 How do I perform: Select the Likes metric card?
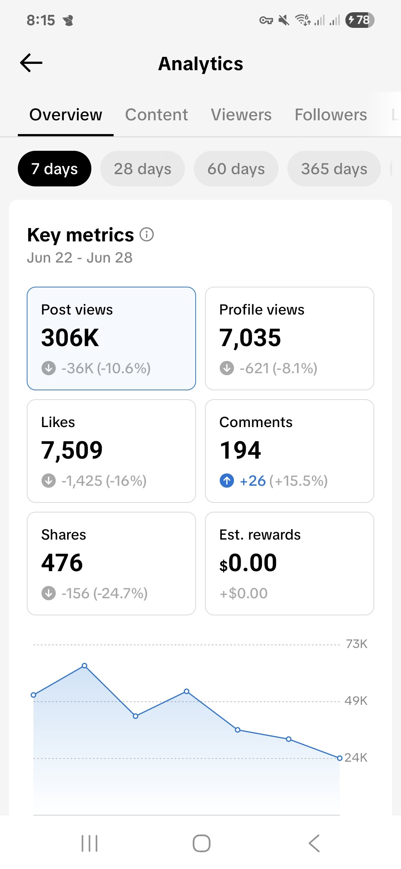click(x=111, y=451)
